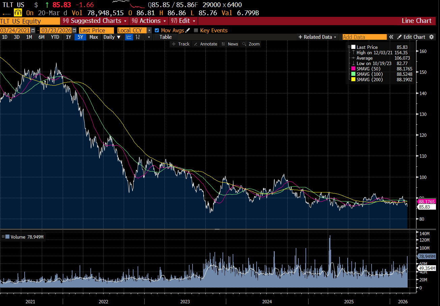Click the Low on 10/19/23 marker icon
The height and width of the screenshot is (306, 440).
click(x=353, y=63)
